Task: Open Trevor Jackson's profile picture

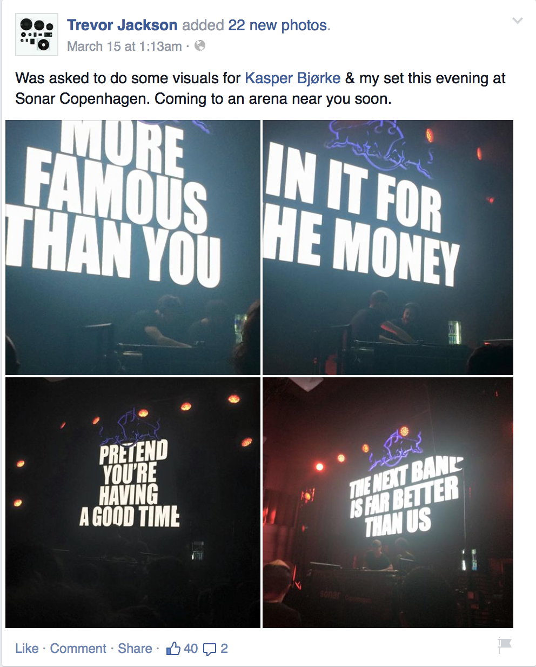Action: click(37, 35)
